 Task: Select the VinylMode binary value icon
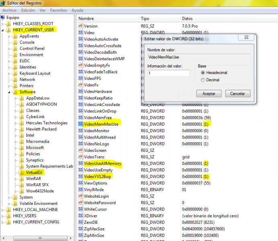click(80, 190)
